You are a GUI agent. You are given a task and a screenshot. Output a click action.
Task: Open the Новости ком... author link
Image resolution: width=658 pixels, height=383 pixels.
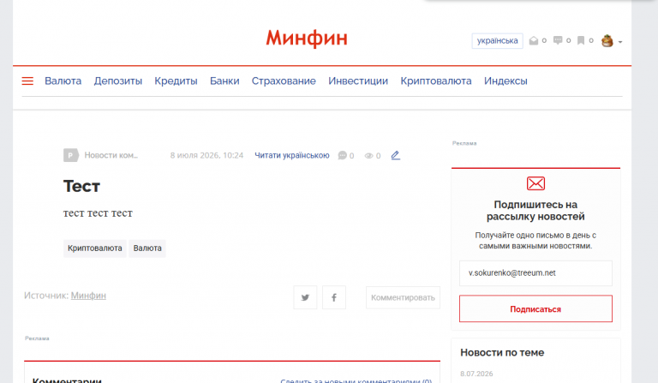coord(111,155)
